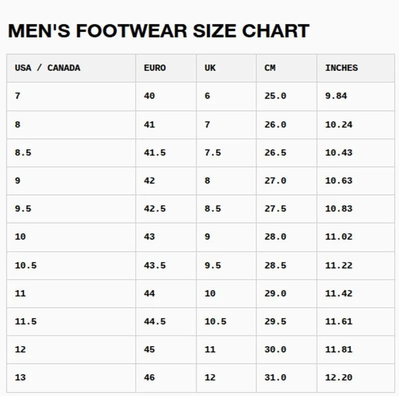Select the 26.0 CM cell
The image size is (399, 396).
point(286,125)
